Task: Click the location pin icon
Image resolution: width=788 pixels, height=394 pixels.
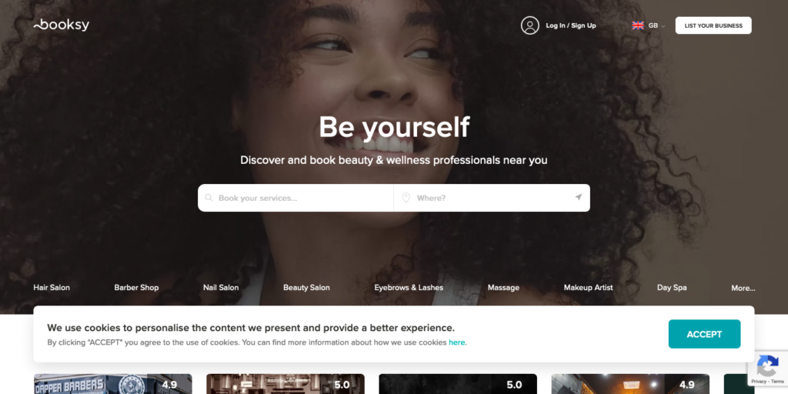Action: (406, 198)
